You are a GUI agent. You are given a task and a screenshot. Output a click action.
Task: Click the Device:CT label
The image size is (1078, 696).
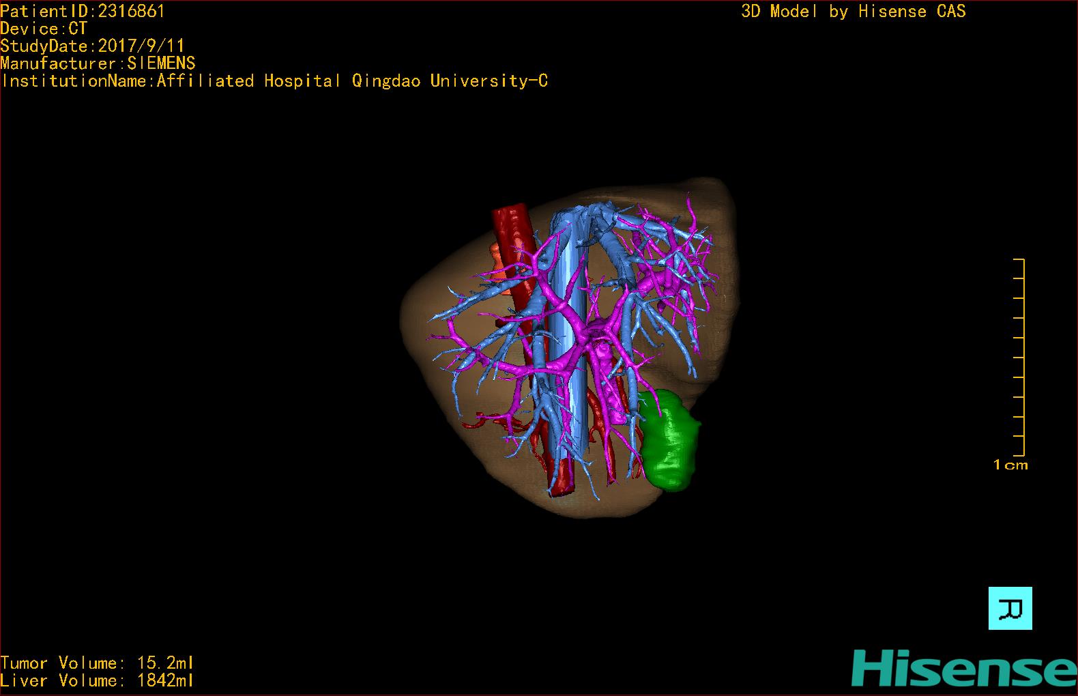click(x=44, y=29)
